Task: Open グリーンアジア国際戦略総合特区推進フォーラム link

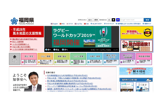Action: click(72, 86)
